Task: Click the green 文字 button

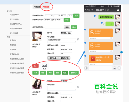Action: point(35,73)
